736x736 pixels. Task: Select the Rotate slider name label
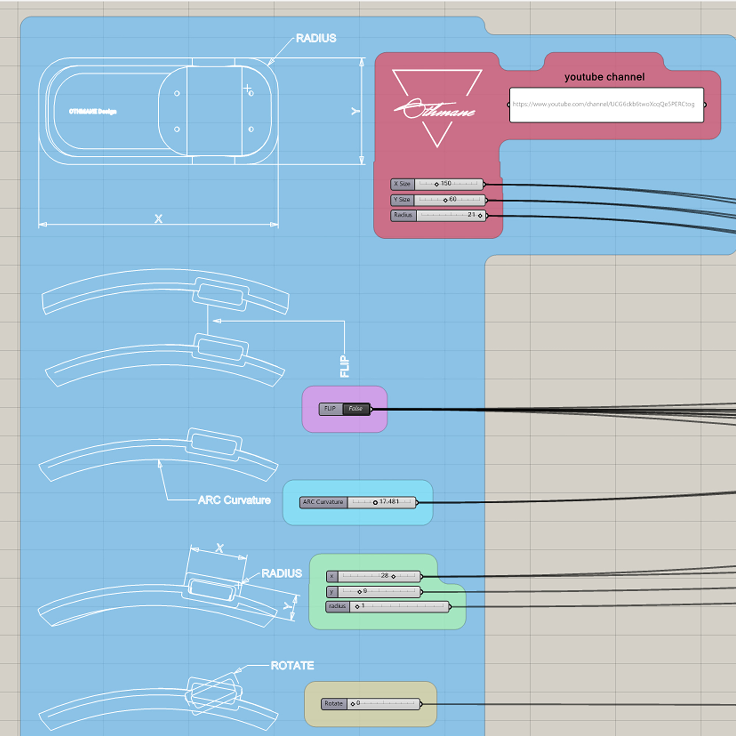point(334,704)
